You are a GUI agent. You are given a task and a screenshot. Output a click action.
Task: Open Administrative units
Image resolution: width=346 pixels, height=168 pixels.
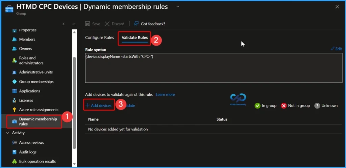(36, 72)
